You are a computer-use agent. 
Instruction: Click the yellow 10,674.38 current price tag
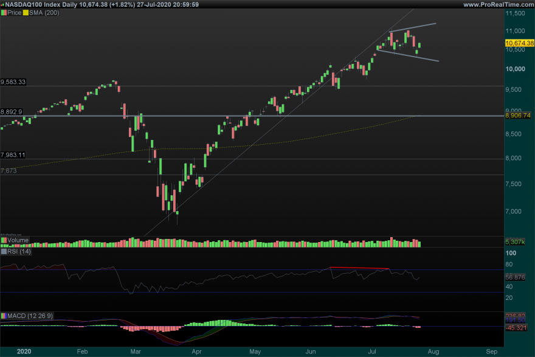pos(519,43)
